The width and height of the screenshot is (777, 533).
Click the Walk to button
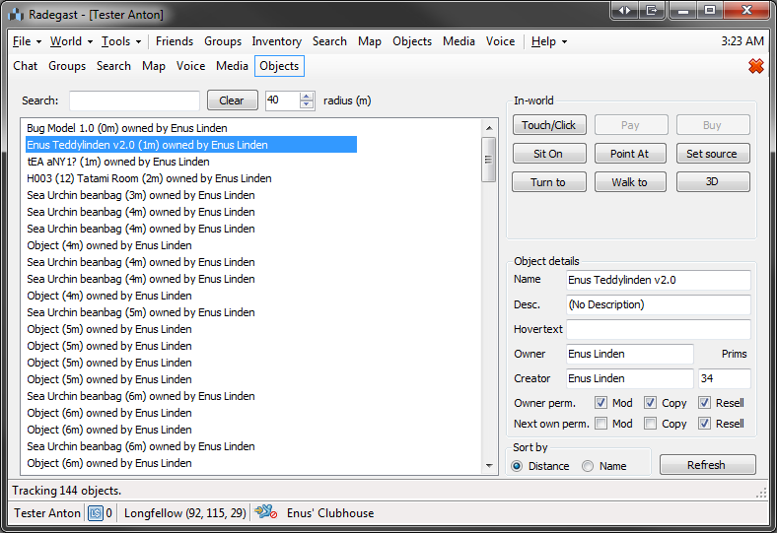[630, 182]
